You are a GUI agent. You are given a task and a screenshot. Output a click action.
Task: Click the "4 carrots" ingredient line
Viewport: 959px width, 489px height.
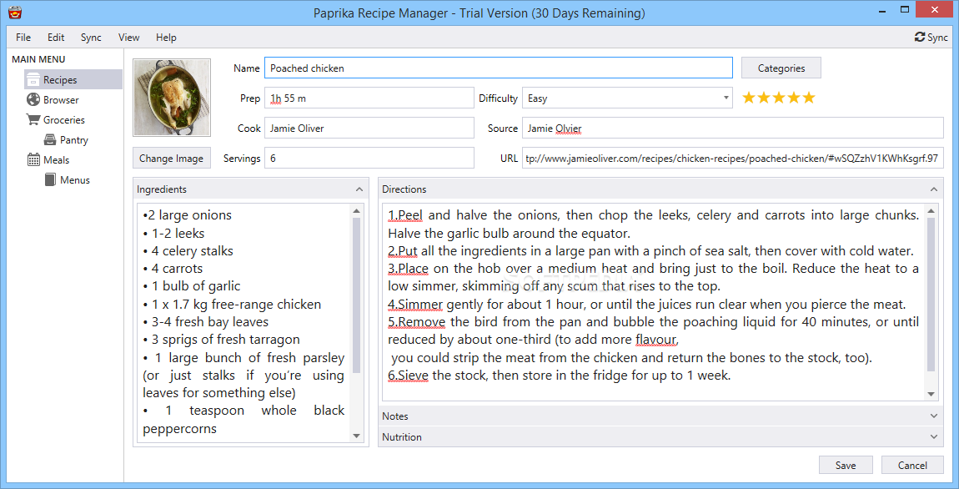[x=173, y=269]
